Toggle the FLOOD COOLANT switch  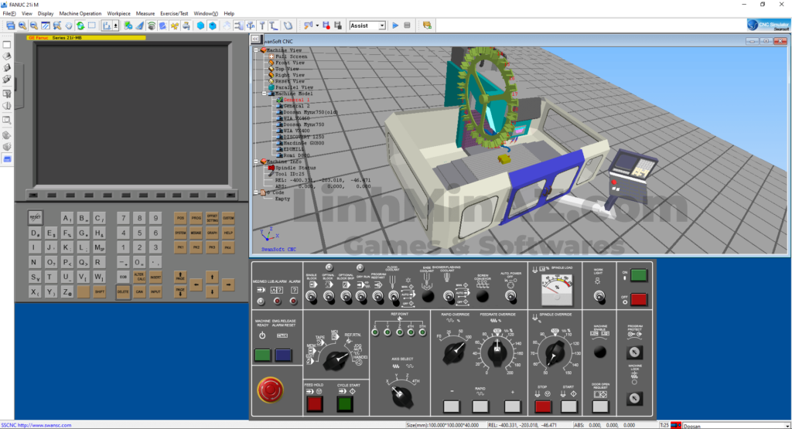click(393, 298)
